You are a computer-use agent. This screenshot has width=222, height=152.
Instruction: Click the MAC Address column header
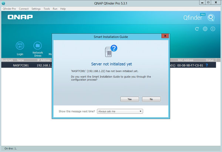click(185, 60)
